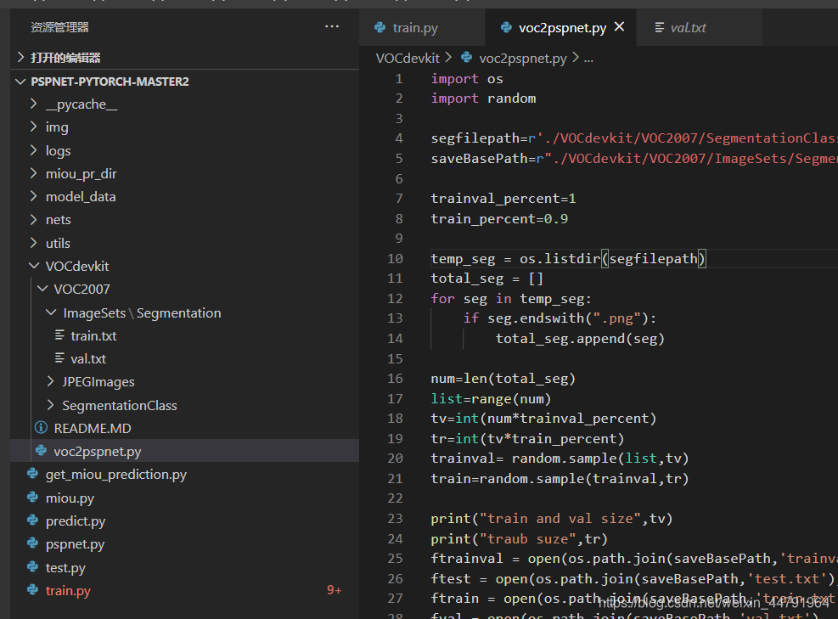The image size is (838, 619).
Task: Click file icon beside train.txt in tree
Action: pos(59,335)
